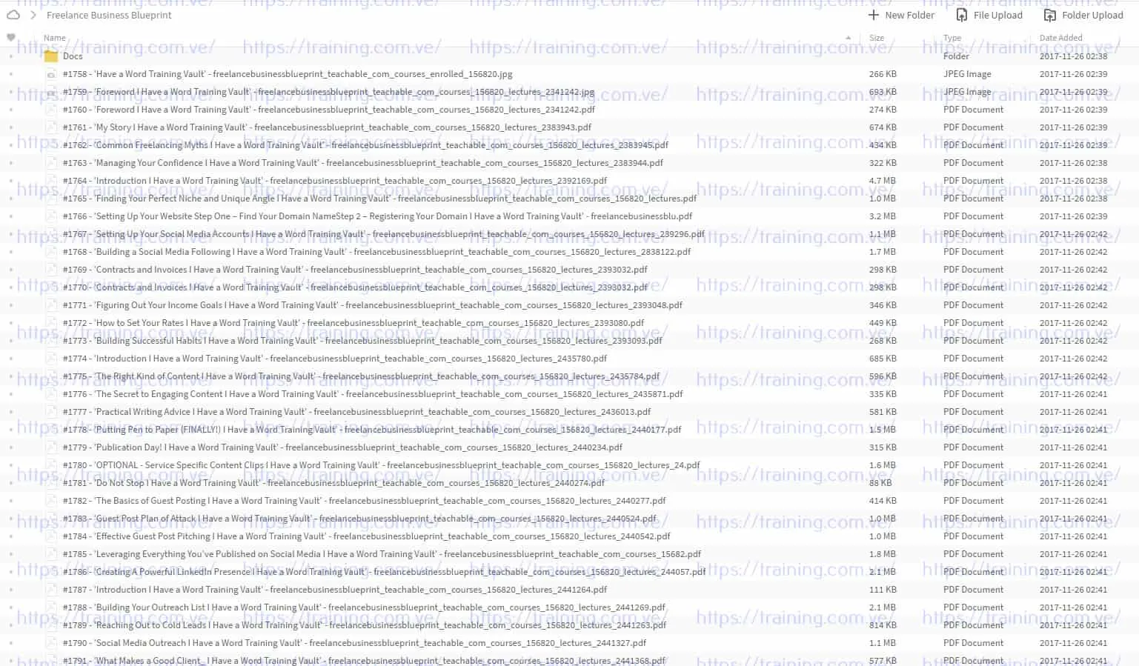1139x666 pixels.
Task: Create a New Folder
Action: pyautogui.click(x=901, y=15)
